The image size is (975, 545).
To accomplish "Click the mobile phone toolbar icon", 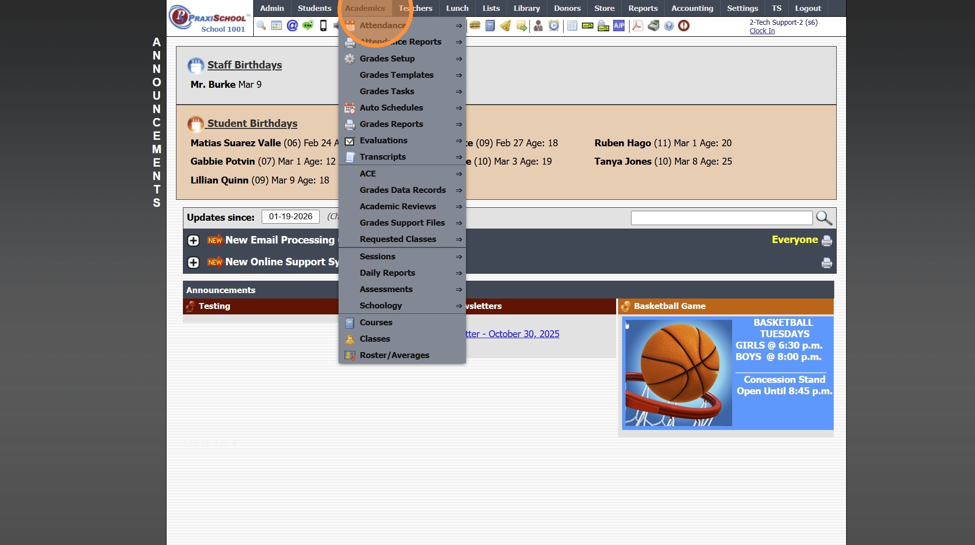I will [x=323, y=26].
